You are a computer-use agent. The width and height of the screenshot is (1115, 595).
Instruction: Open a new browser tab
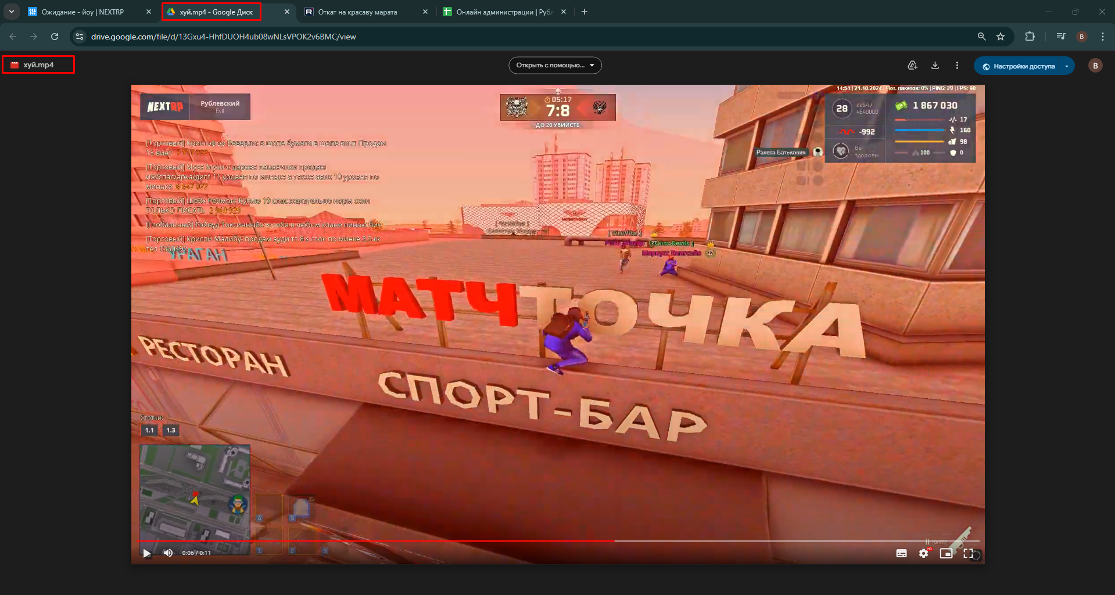[x=585, y=12]
